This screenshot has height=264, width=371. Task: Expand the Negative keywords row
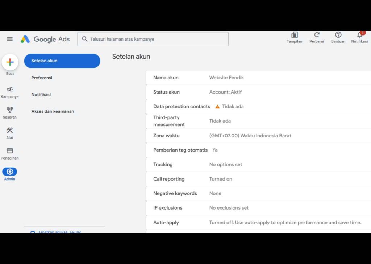pyautogui.click(x=258, y=193)
